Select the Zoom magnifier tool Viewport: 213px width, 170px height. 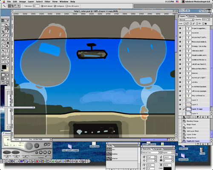pyautogui.click(x=7, y=62)
